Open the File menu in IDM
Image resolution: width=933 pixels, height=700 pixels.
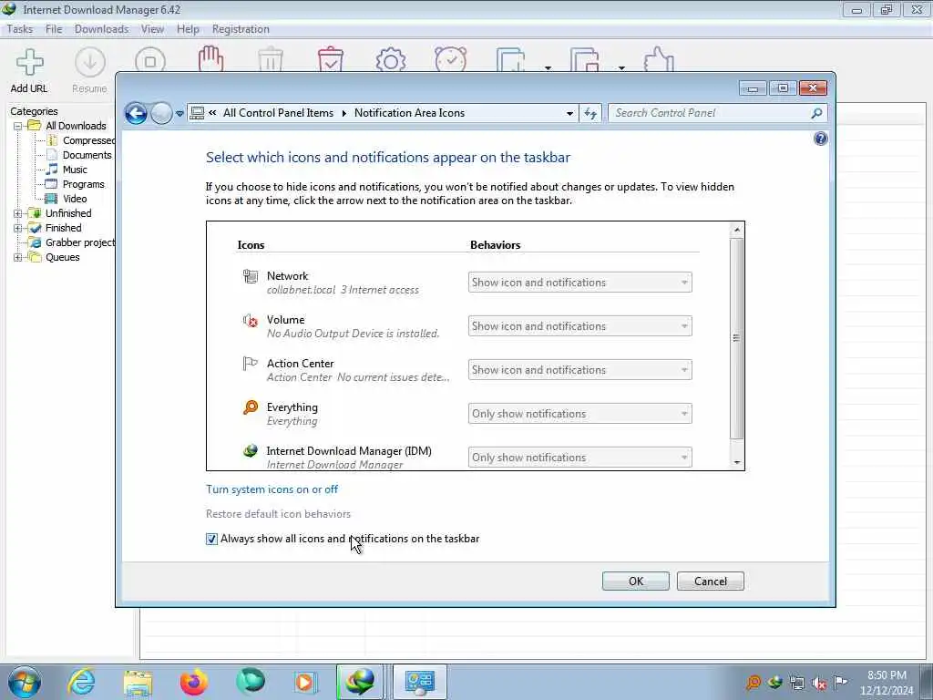pyautogui.click(x=54, y=29)
